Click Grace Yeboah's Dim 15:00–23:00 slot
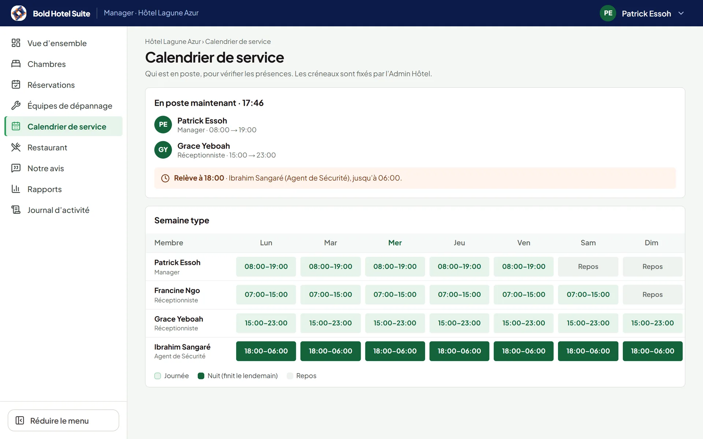The width and height of the screenshot is (703, 439). tap(652, 323)
